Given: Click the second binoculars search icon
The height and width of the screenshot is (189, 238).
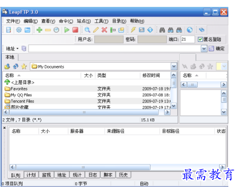Looking at the screenshot, I should point(171,30).
